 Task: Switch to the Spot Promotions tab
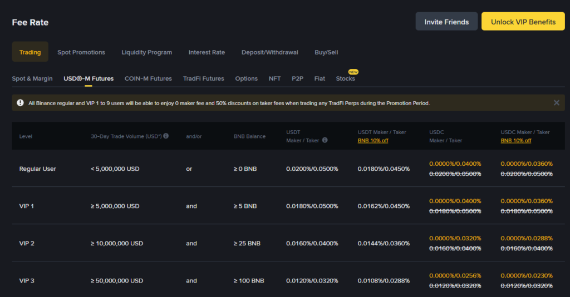tap(81, 52)
